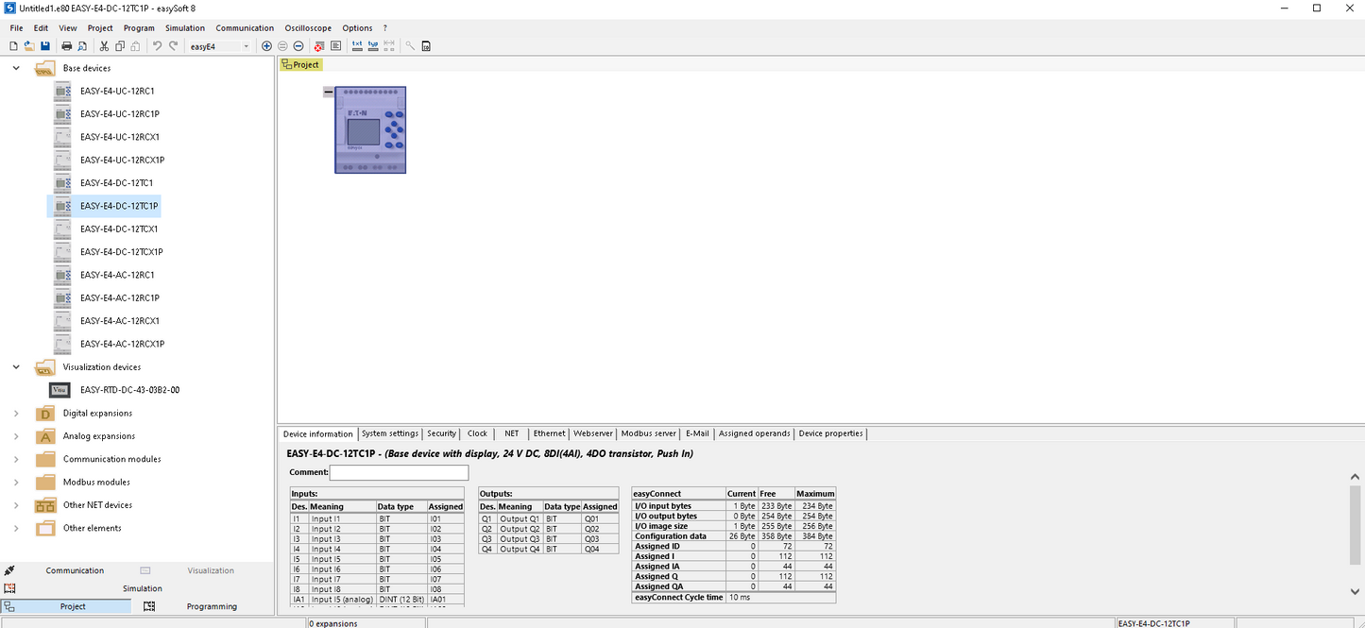Click the Project tab above the workspace

301,64
